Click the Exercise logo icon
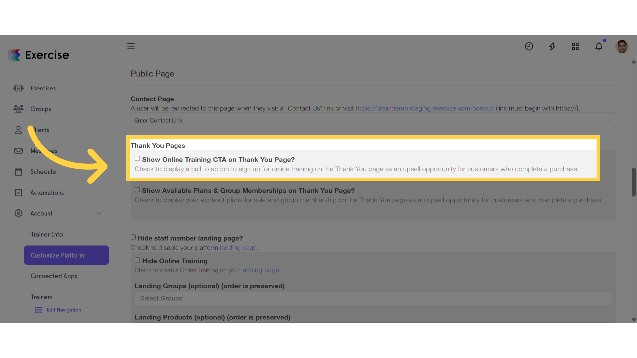Image resolution: width=637 pixels, height=358 pixels. [x=14, y=55]
